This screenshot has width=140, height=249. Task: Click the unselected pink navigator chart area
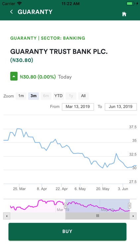(38, 207)
